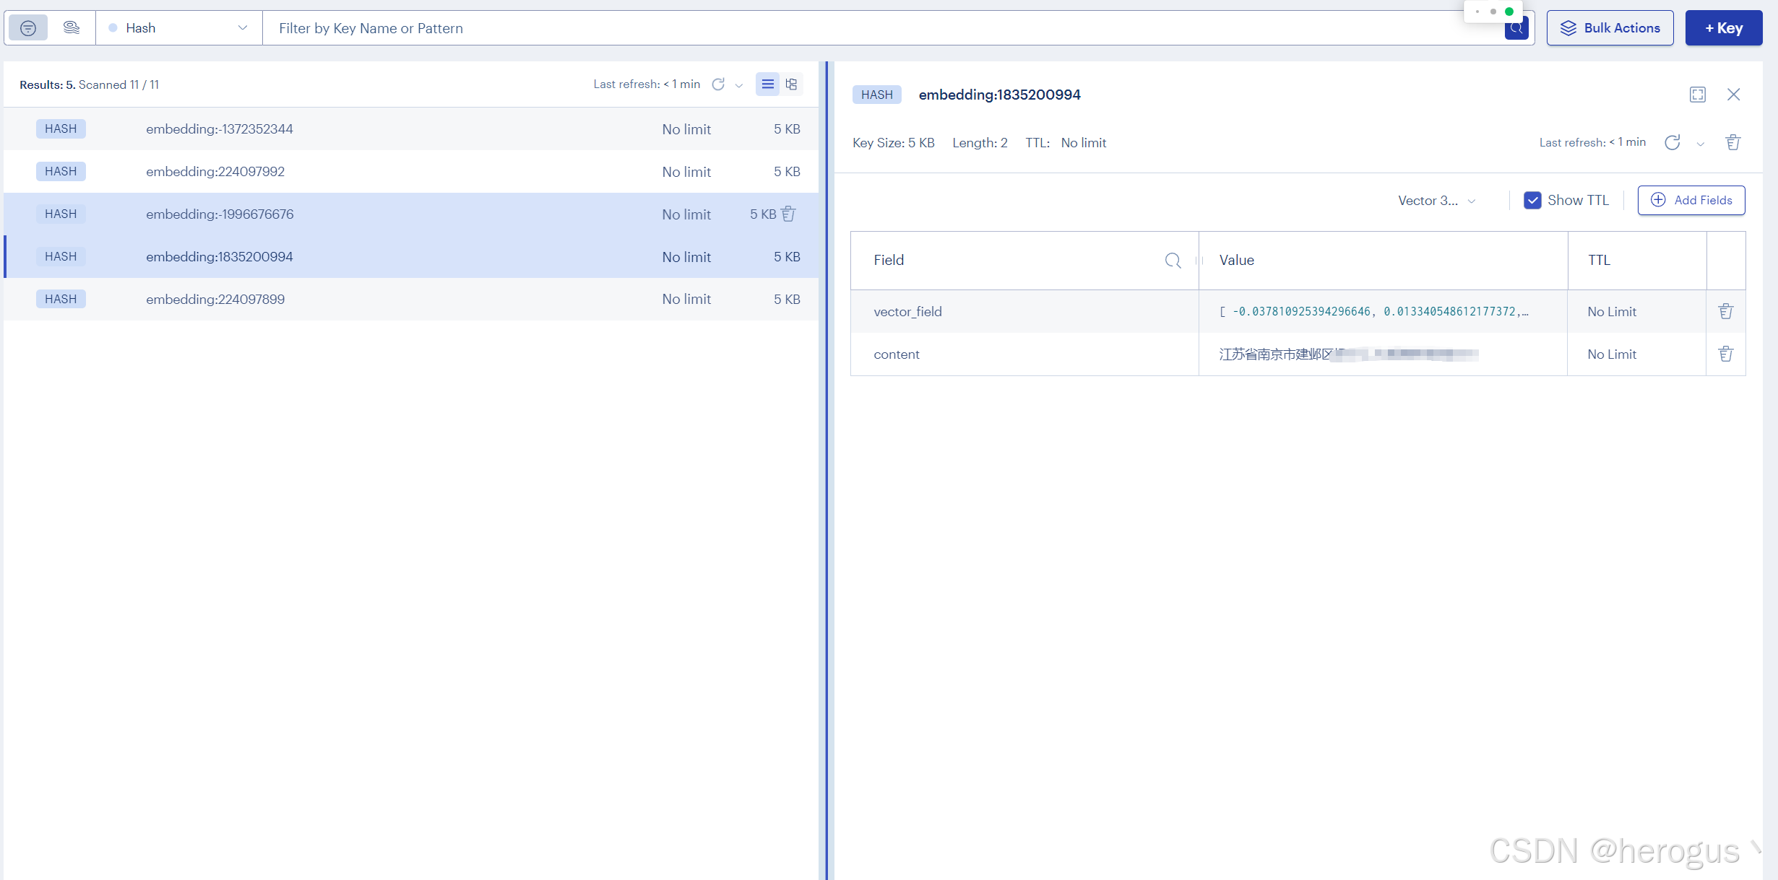Image resolution: width=1778 pixels, height=880 pixels.
Task: Open Bulk Actions
Action: tap(1610, 28)
